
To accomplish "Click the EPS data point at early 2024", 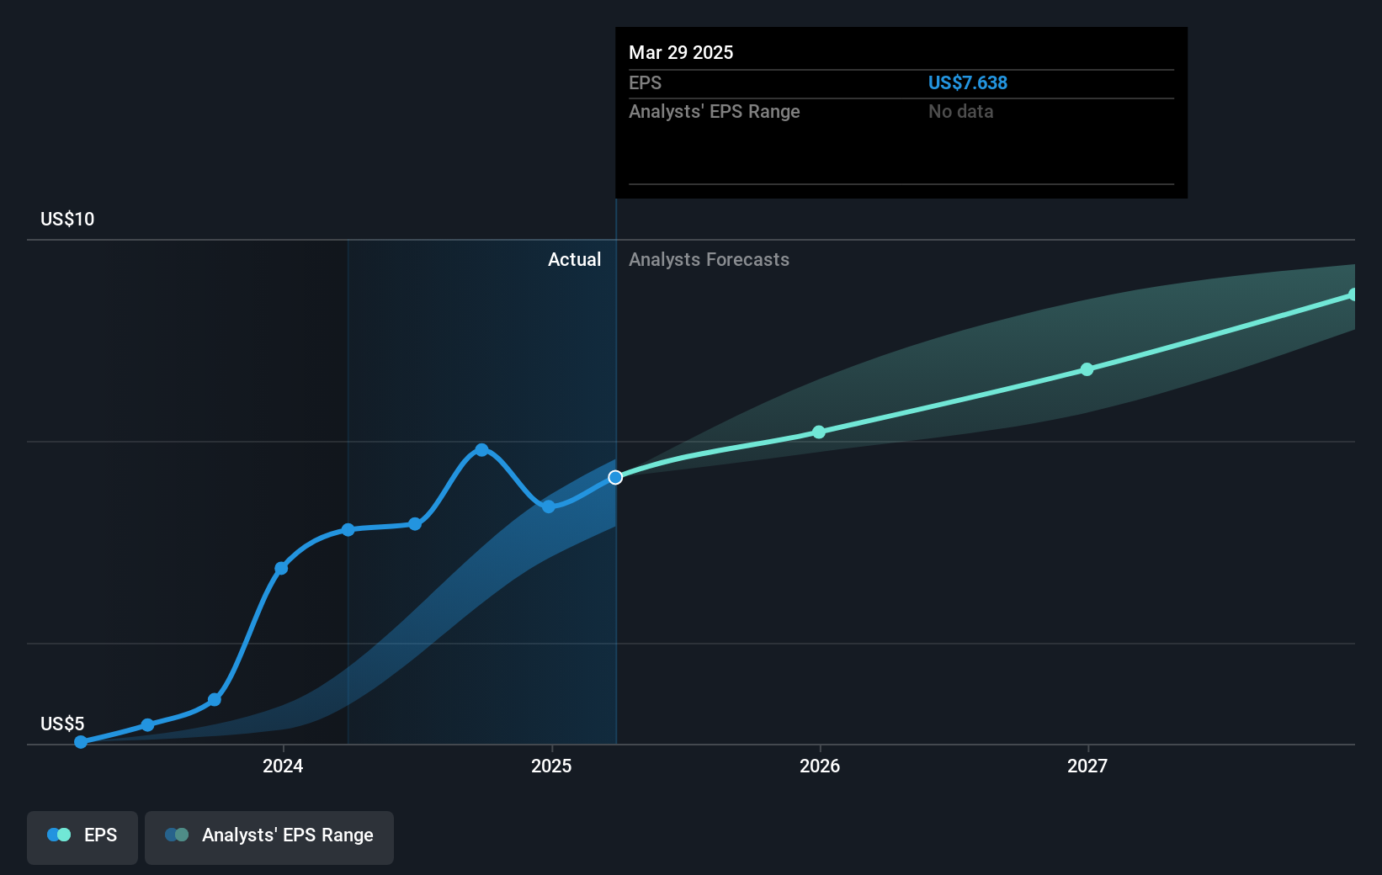I will tap(281, 568).
